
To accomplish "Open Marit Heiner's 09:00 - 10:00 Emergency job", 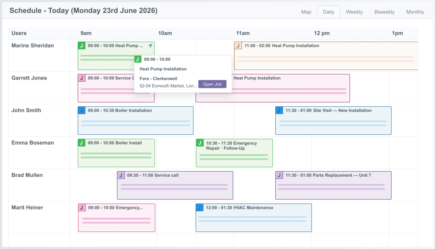I will [116, 218].
